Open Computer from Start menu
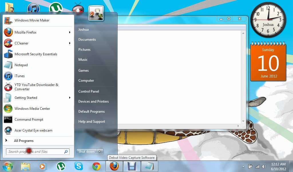 (x=86, y=81)
